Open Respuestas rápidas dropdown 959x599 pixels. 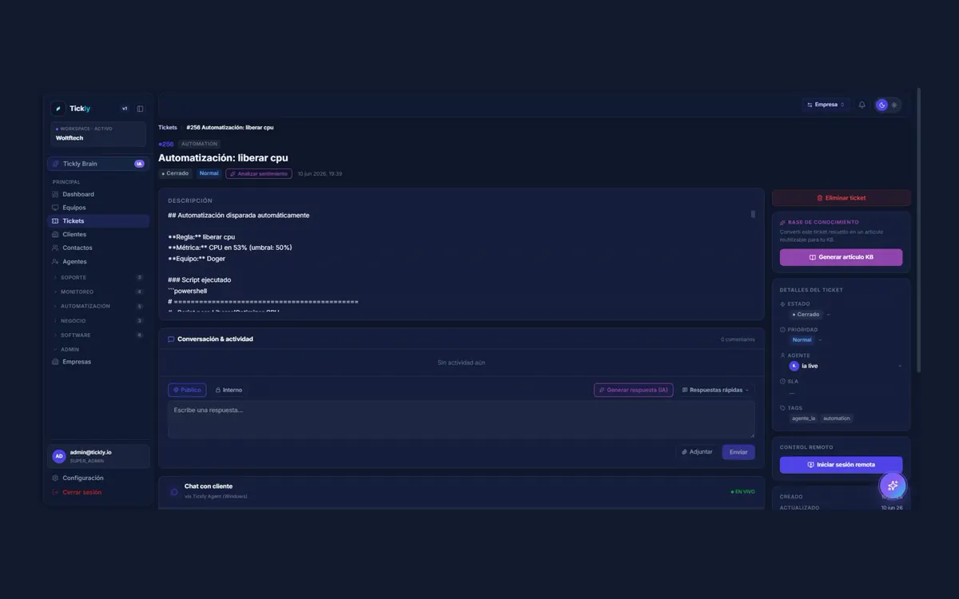[x=715, y=391]
